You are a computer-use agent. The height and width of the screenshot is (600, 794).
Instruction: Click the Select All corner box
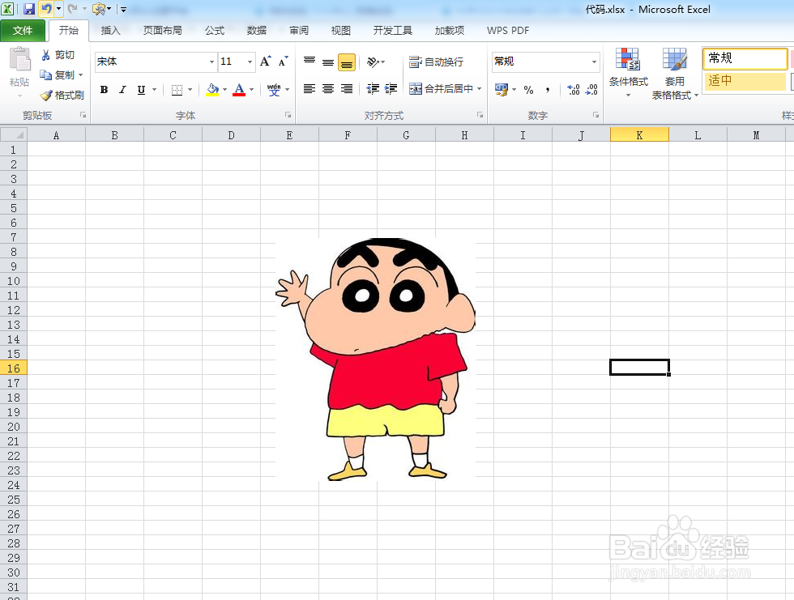point(14,134)
